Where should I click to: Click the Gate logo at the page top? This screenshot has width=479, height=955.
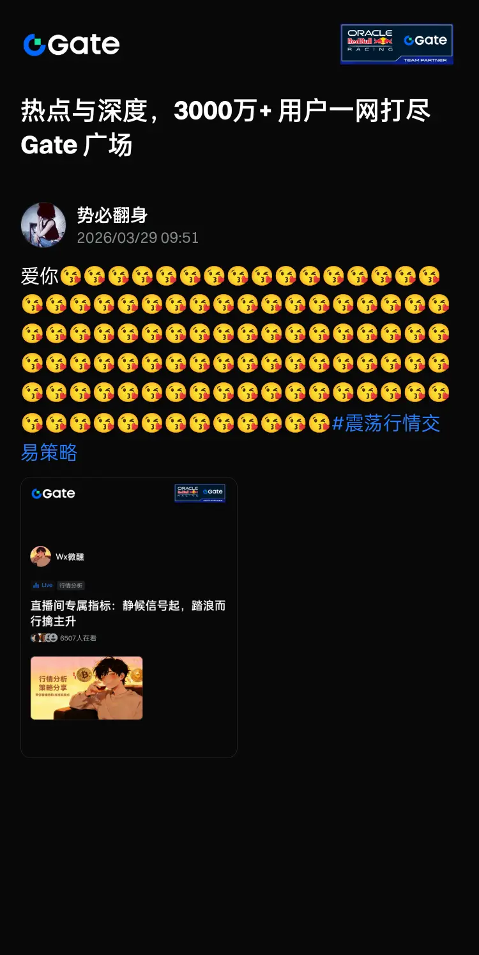tap(72, 44)
